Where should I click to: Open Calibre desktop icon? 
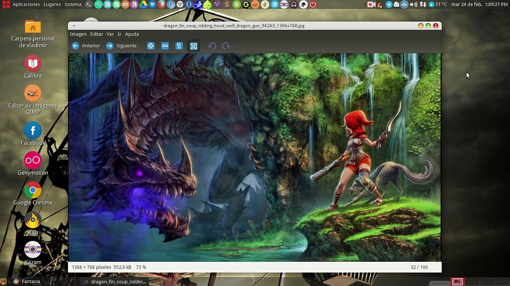(33, 68)
